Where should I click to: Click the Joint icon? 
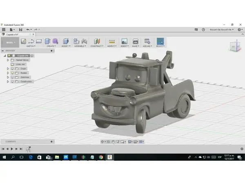pyautogui.click(x=84, y=41)
